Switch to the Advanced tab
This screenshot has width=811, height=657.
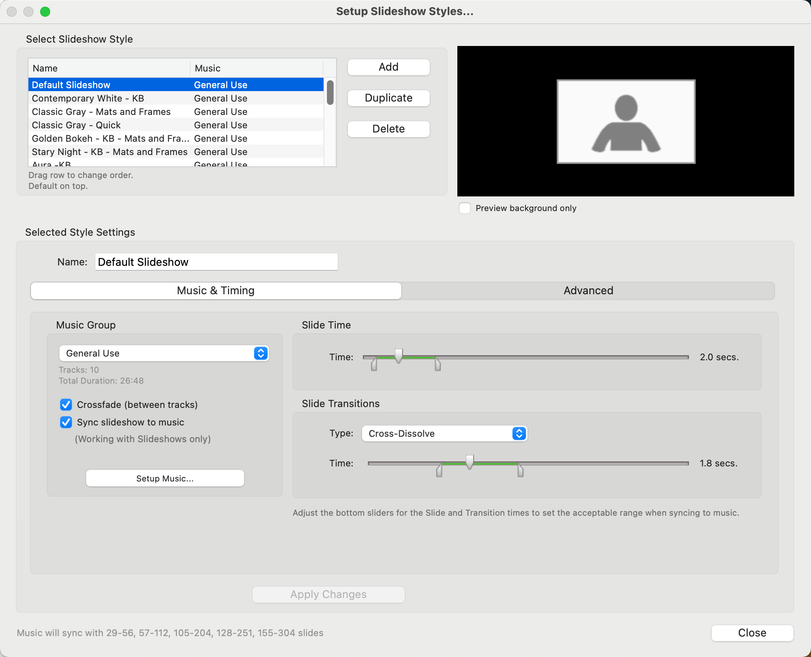(588, 290)
